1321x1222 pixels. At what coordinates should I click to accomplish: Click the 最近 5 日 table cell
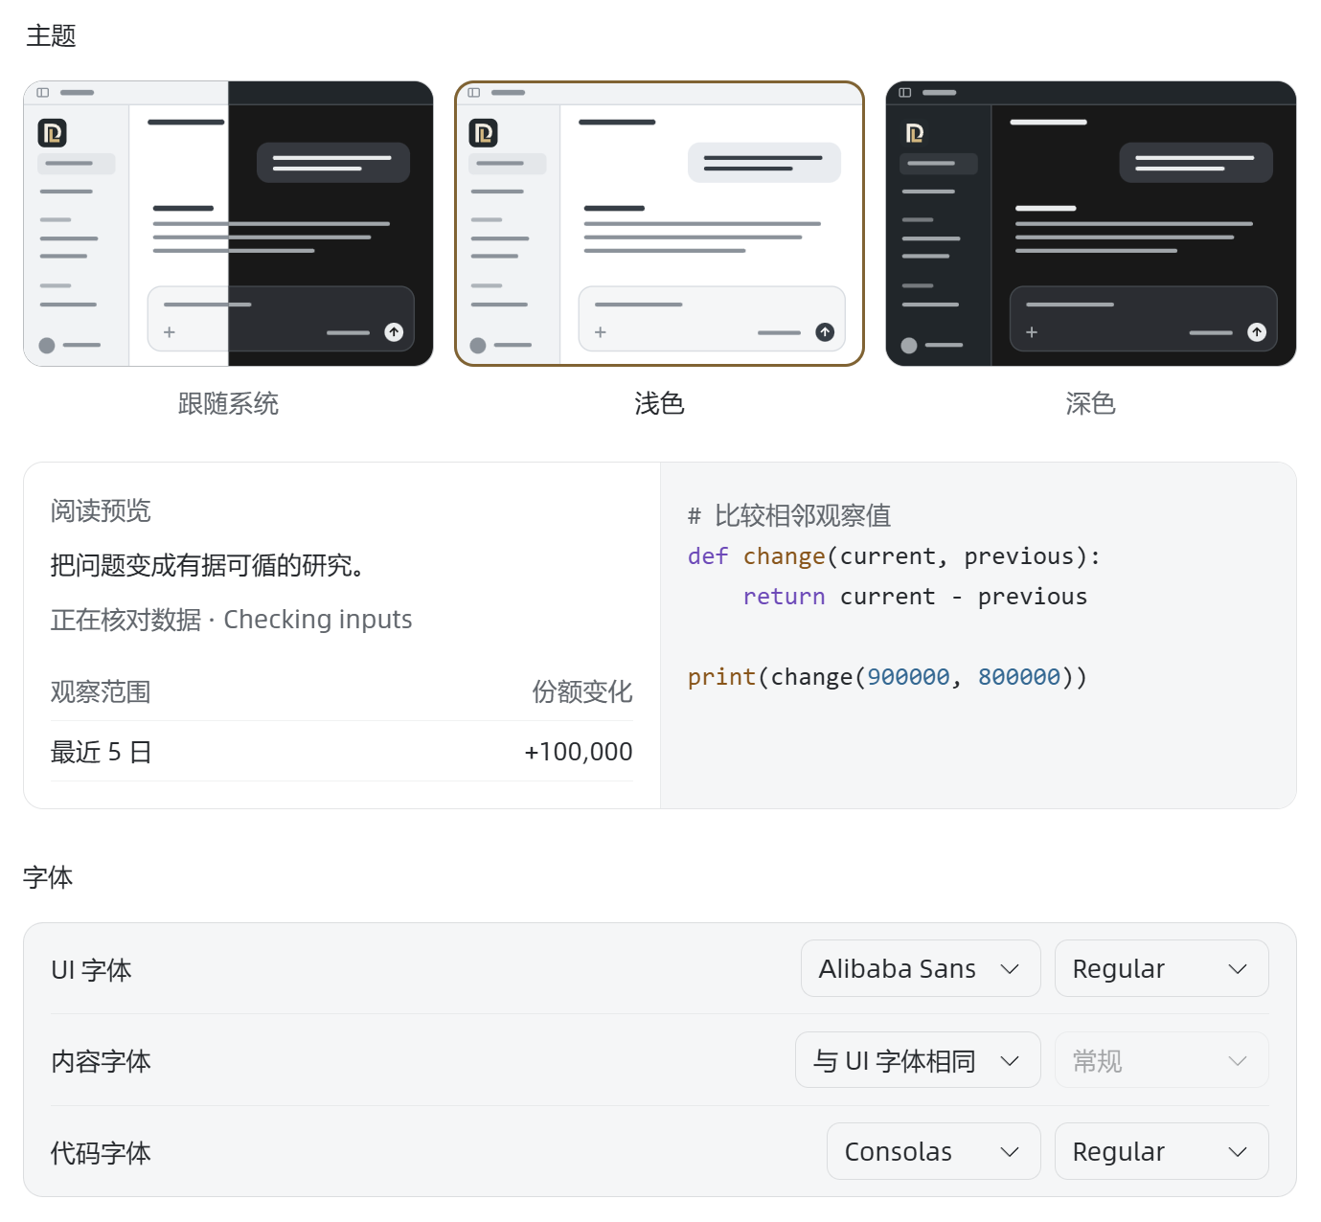(101, 752)
